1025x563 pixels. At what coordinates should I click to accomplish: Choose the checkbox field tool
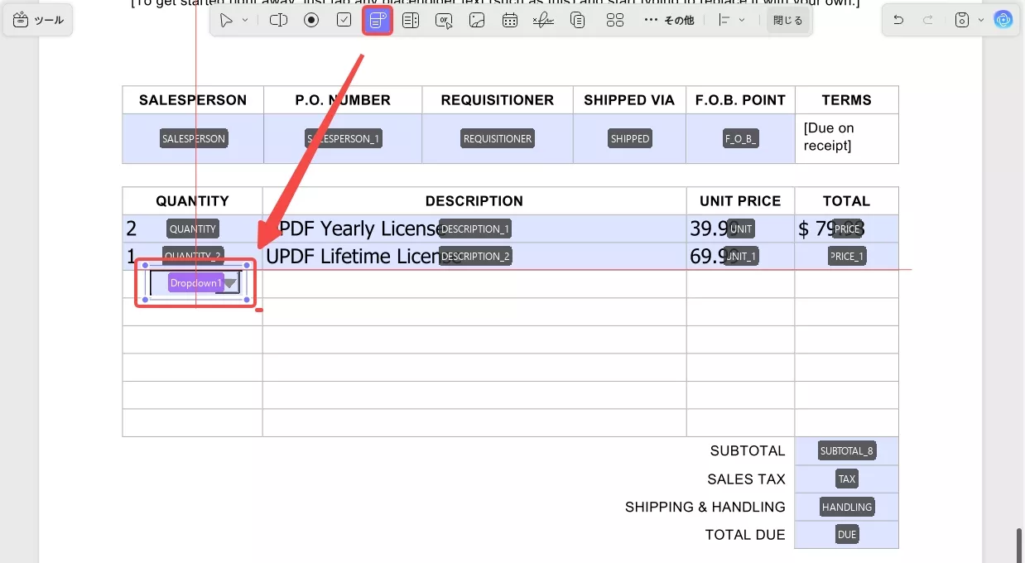tap(344, 20)
